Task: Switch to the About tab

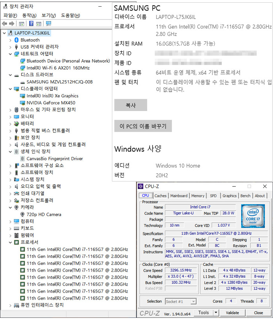Action: coord(260,196)
